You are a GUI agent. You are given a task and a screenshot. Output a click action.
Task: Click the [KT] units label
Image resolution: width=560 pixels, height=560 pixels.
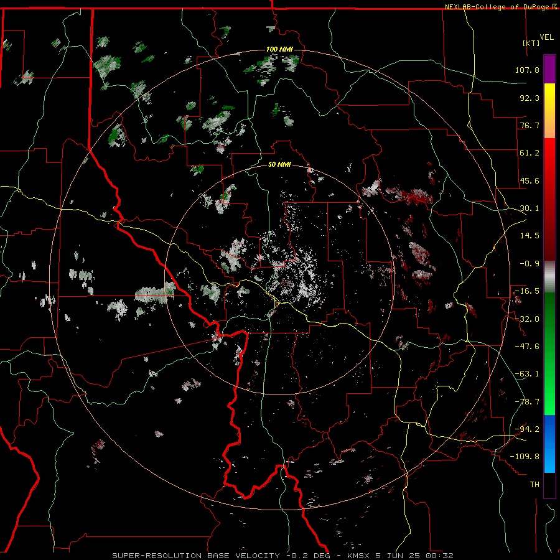(531, 43)
